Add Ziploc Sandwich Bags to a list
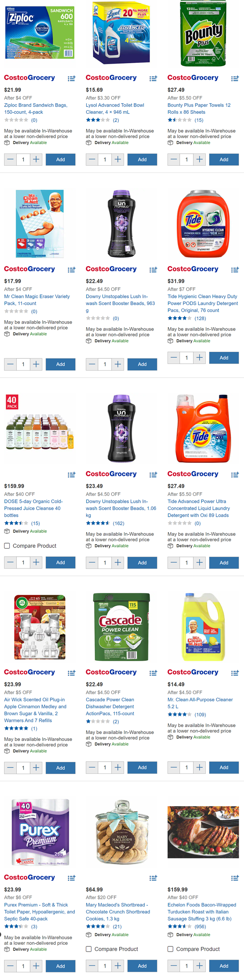This screenshot has width=244, height=975. [x=72, y=78]
